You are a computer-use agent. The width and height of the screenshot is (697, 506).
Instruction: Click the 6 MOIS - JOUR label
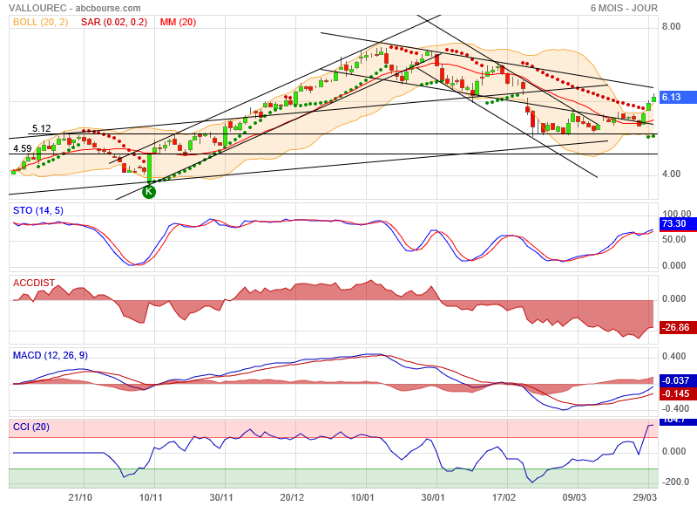tap(624, 8)
